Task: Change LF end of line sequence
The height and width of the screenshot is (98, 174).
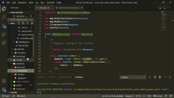Action: tap(144, 96)
